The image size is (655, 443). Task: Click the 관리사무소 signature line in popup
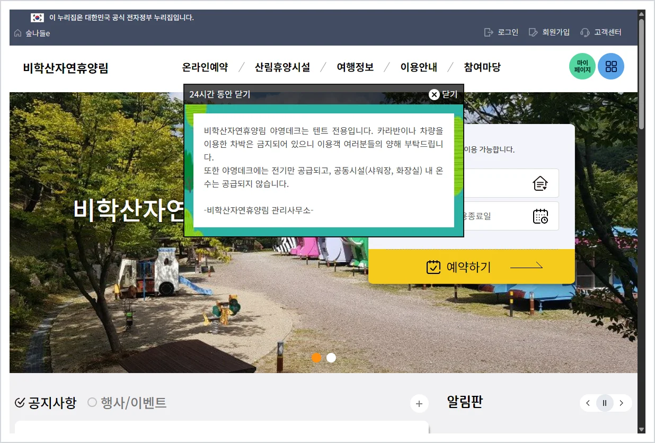pyautogui.click(x=259, y=210)
